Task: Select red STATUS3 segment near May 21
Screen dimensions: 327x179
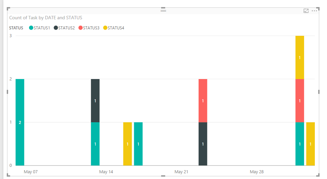Action: click(x=203, y=101)
